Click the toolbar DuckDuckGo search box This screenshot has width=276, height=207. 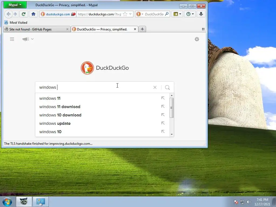pyautogui.click(x=154, y=14)
